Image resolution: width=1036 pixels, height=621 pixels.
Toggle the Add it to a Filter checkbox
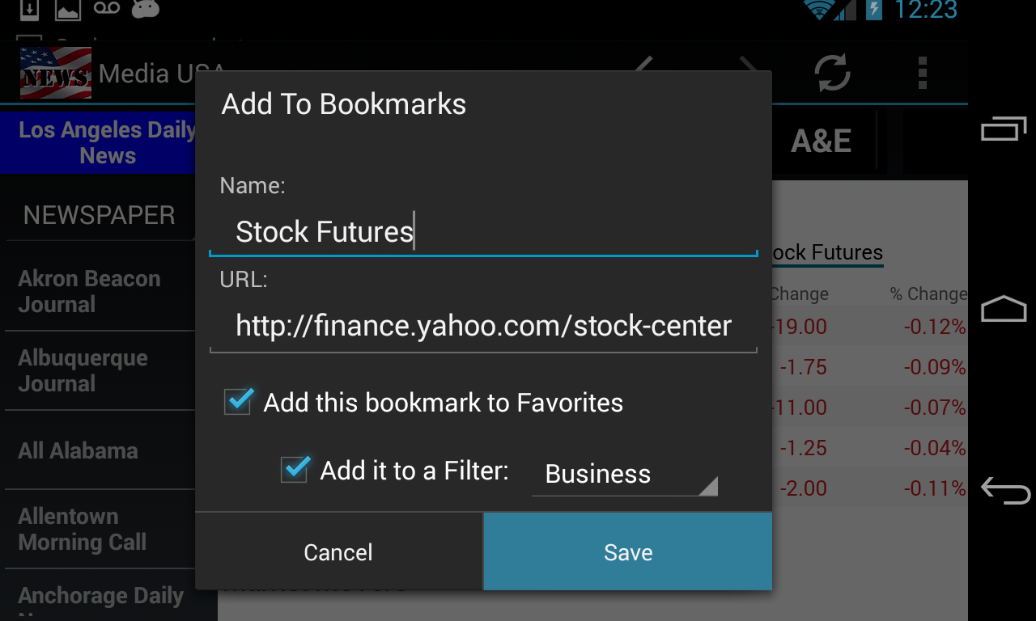coord(295,470)
